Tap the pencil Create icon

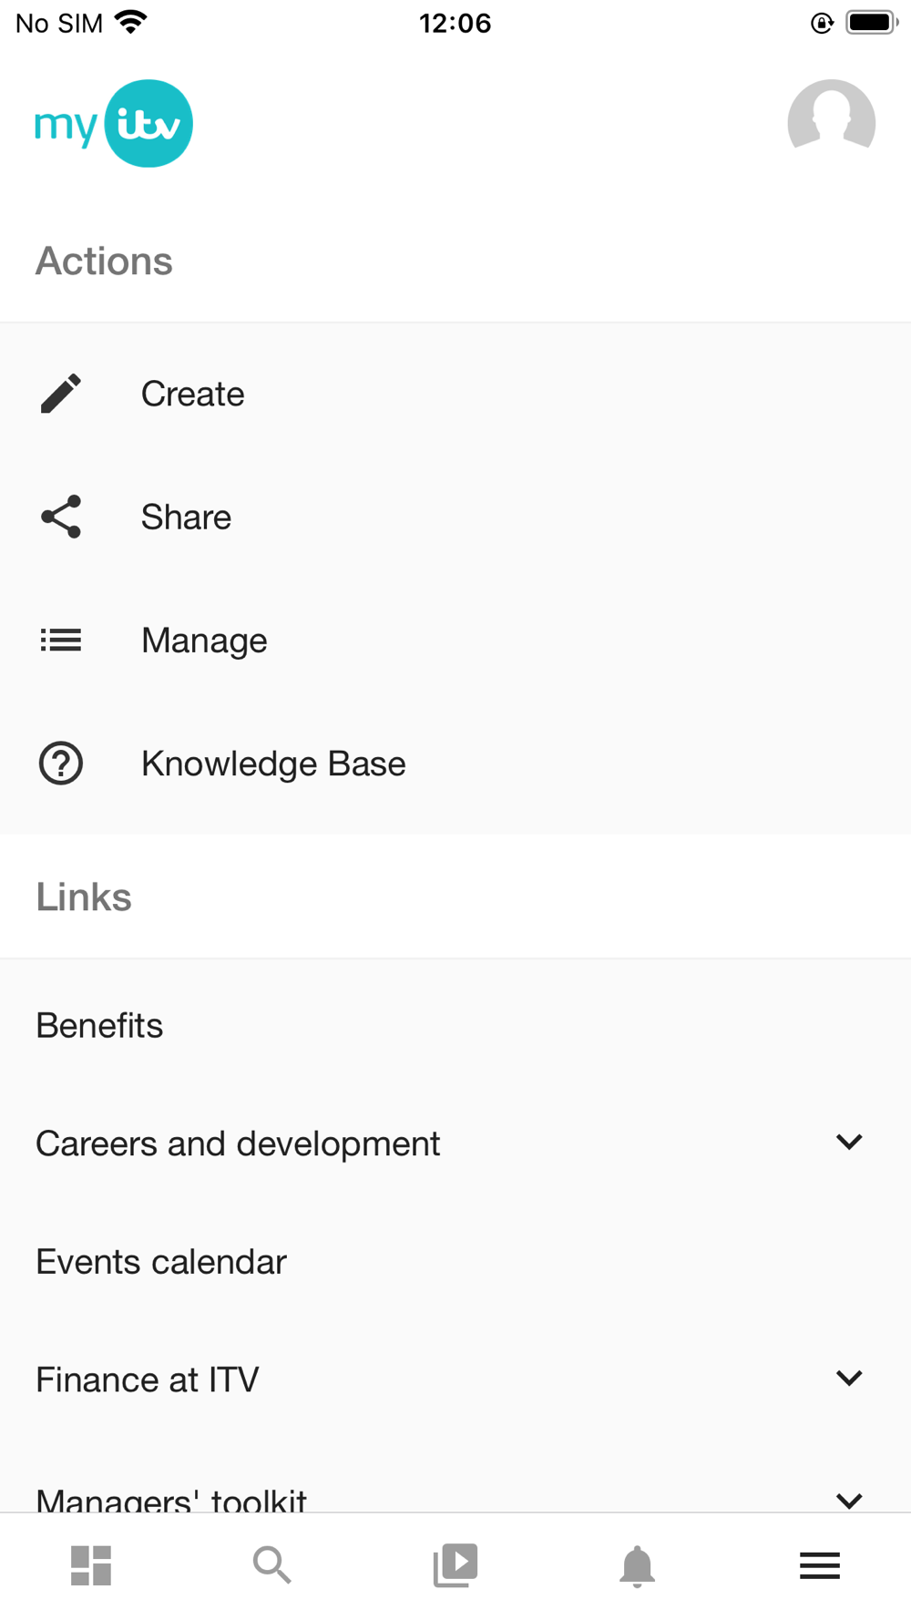click(x=61, y=394)
